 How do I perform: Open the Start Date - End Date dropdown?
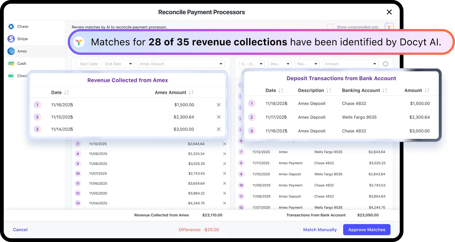pos(105,64)
